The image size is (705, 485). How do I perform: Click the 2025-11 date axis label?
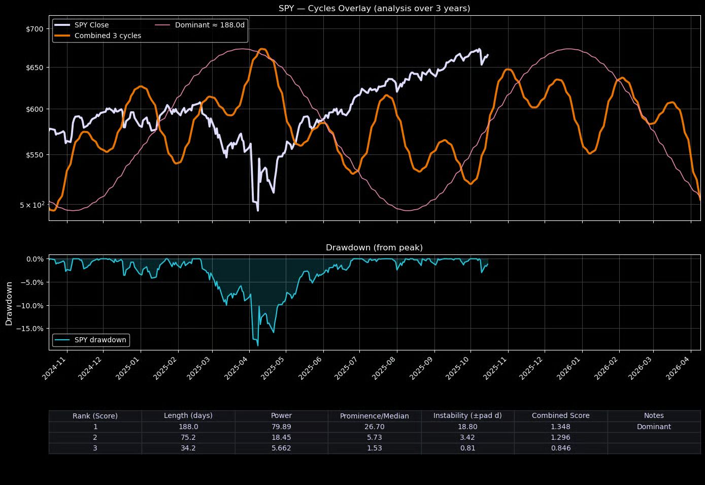click(x=495, y=368)
